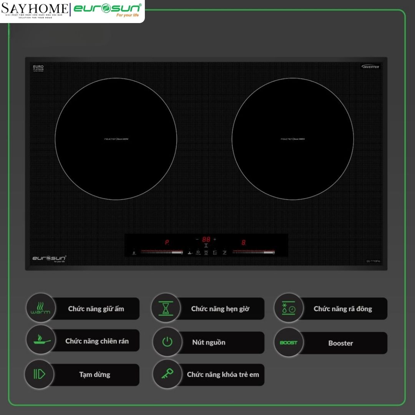Click the green pause legend icon

pos(39,374)
